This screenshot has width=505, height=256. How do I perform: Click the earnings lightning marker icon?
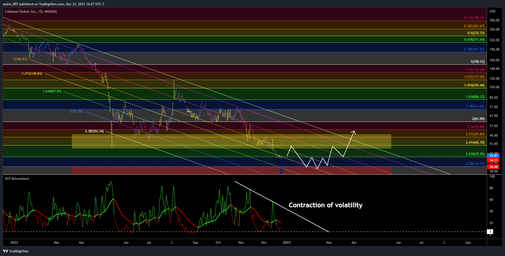[x=281, y=171]
